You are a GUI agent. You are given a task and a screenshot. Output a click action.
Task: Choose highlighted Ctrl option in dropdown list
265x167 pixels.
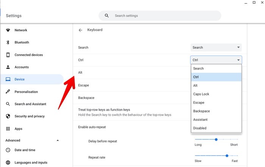216,77
